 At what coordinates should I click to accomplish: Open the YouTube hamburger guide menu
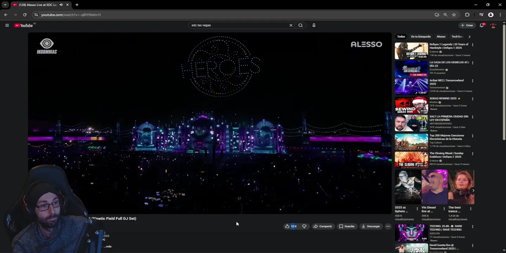tap(7, 25)
